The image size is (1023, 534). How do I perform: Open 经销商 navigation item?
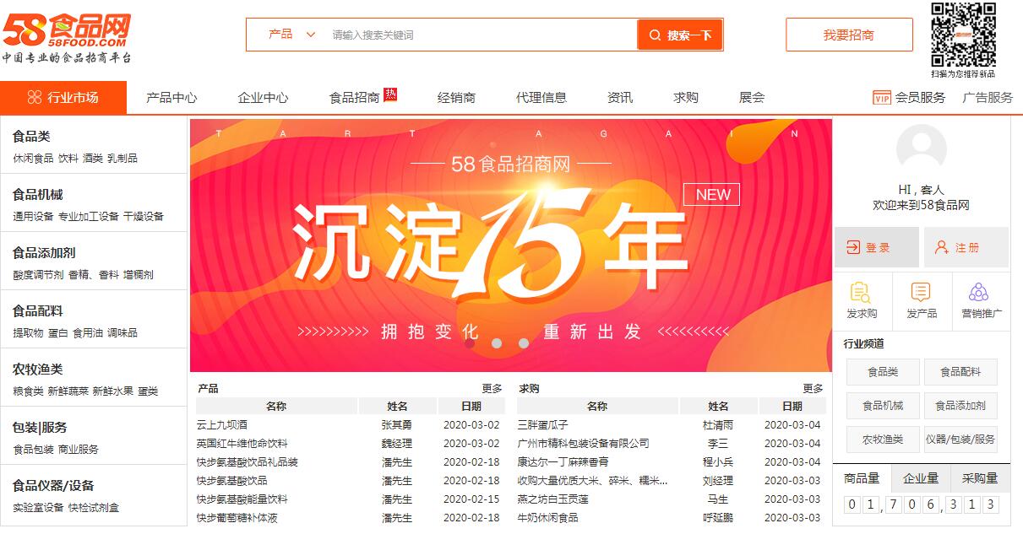[x=456, y=98]
